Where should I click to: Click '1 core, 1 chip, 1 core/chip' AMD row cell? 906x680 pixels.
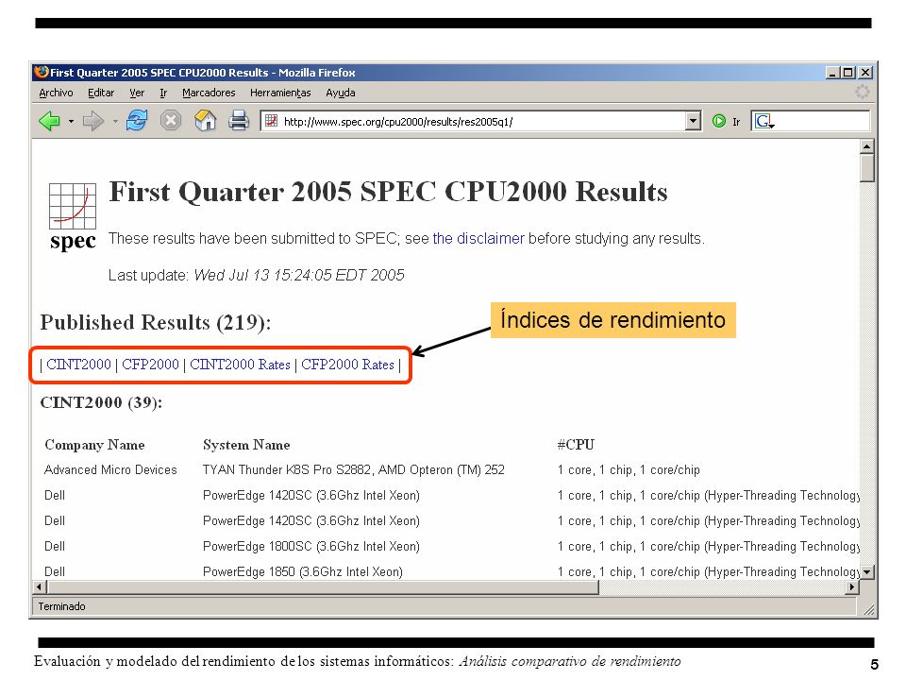point(629,469)
